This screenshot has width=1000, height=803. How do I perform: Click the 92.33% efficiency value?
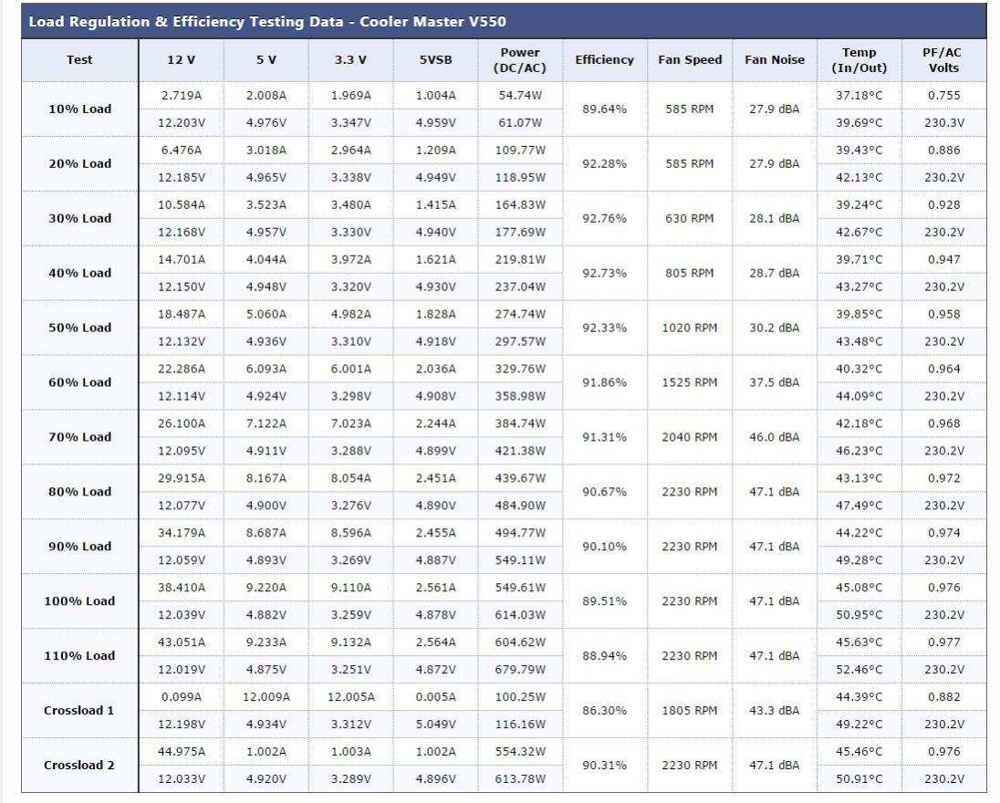pyautogui.click(x=605, y=328)
